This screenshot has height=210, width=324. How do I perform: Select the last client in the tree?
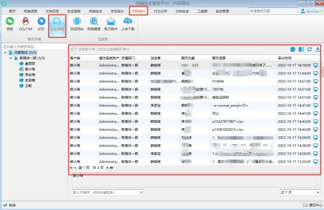(x=25, y=86)
